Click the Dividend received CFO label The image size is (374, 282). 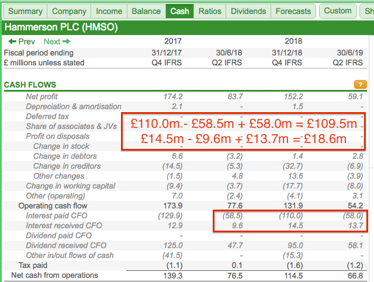click(66, 246)
